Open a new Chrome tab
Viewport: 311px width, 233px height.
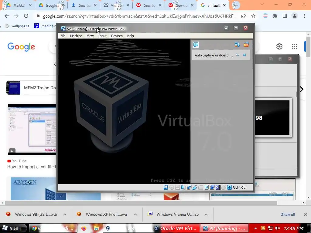tap(236, 5)
